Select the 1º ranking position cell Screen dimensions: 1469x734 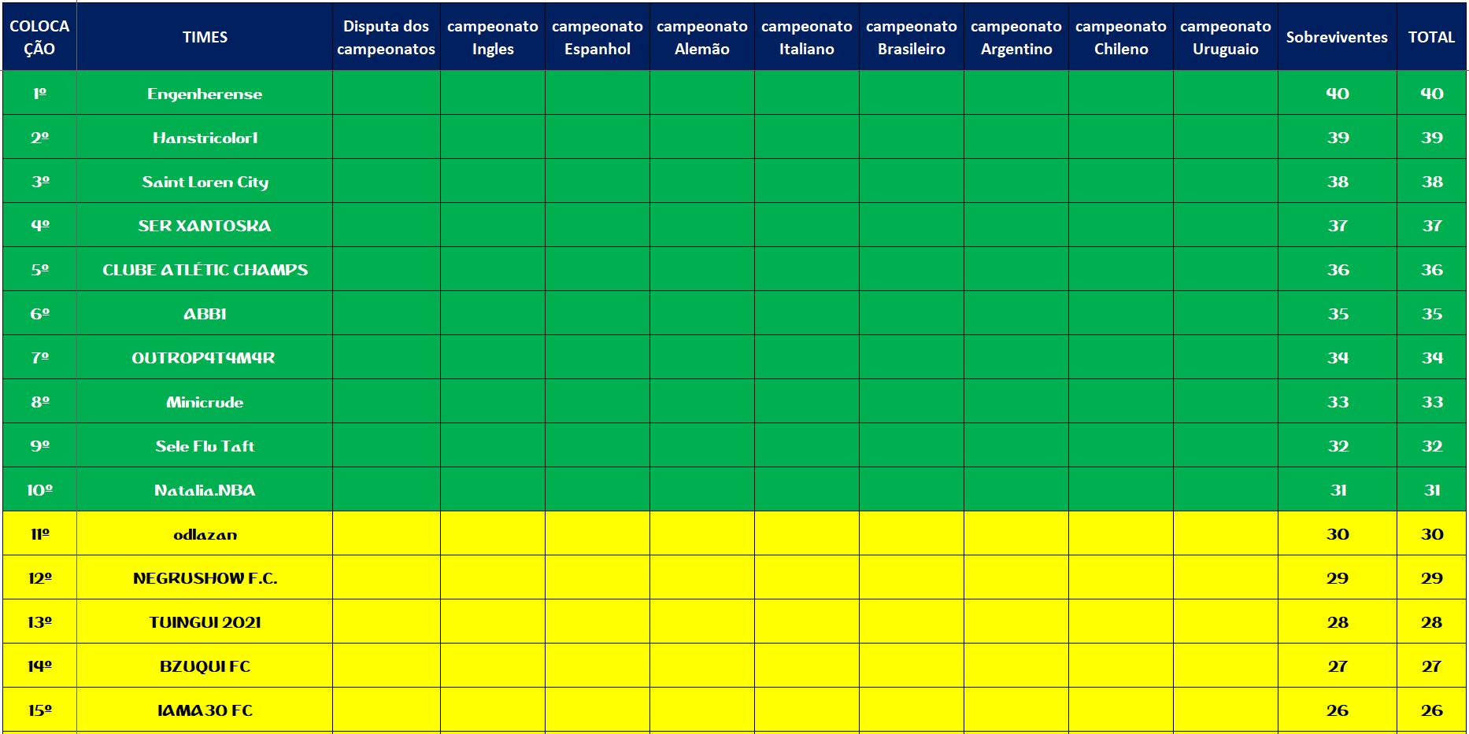(x=39, y=94)
